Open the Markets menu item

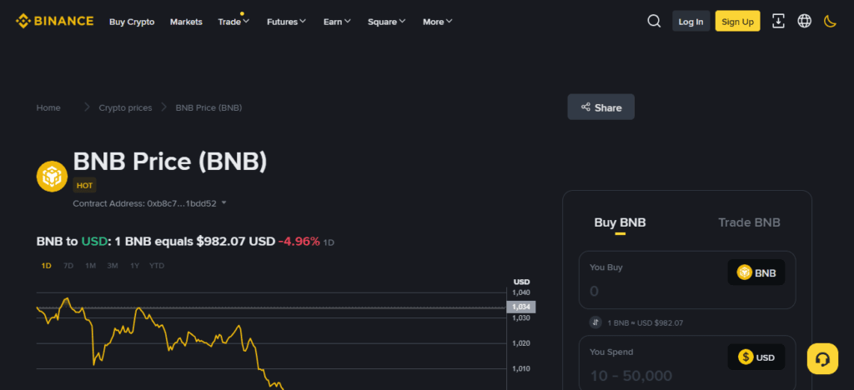186,22
